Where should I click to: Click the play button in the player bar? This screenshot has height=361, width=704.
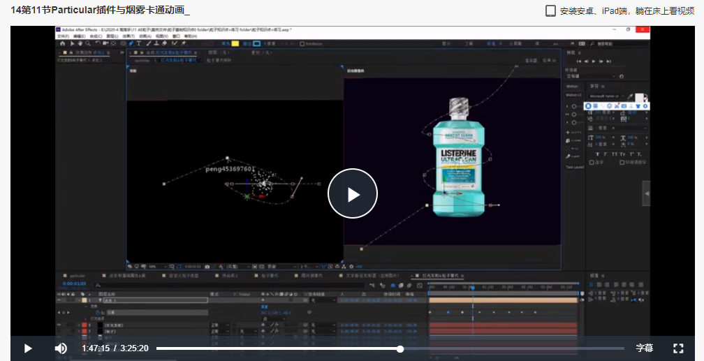tap(27, 348)
